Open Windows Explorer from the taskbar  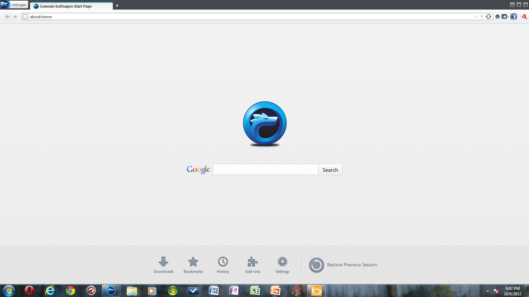[132, 291]
